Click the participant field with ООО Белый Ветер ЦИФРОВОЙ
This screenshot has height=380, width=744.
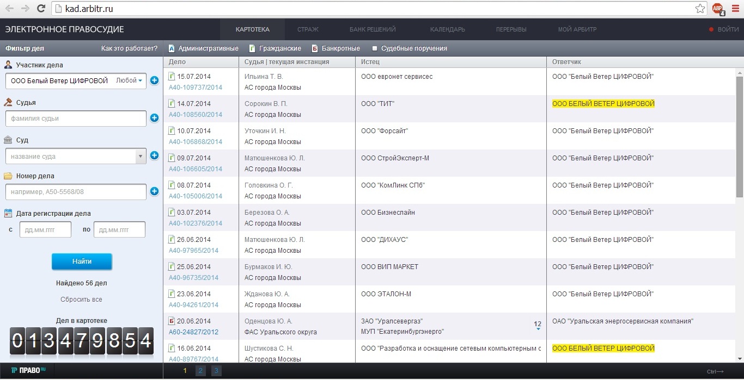[x=76, y=81]
